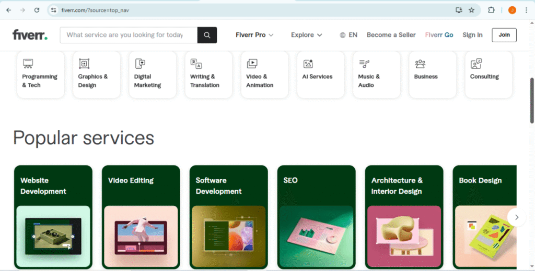Click the browser forward arrow
Image resolution: width=535 pixels, height=271 pixels.
22,10
